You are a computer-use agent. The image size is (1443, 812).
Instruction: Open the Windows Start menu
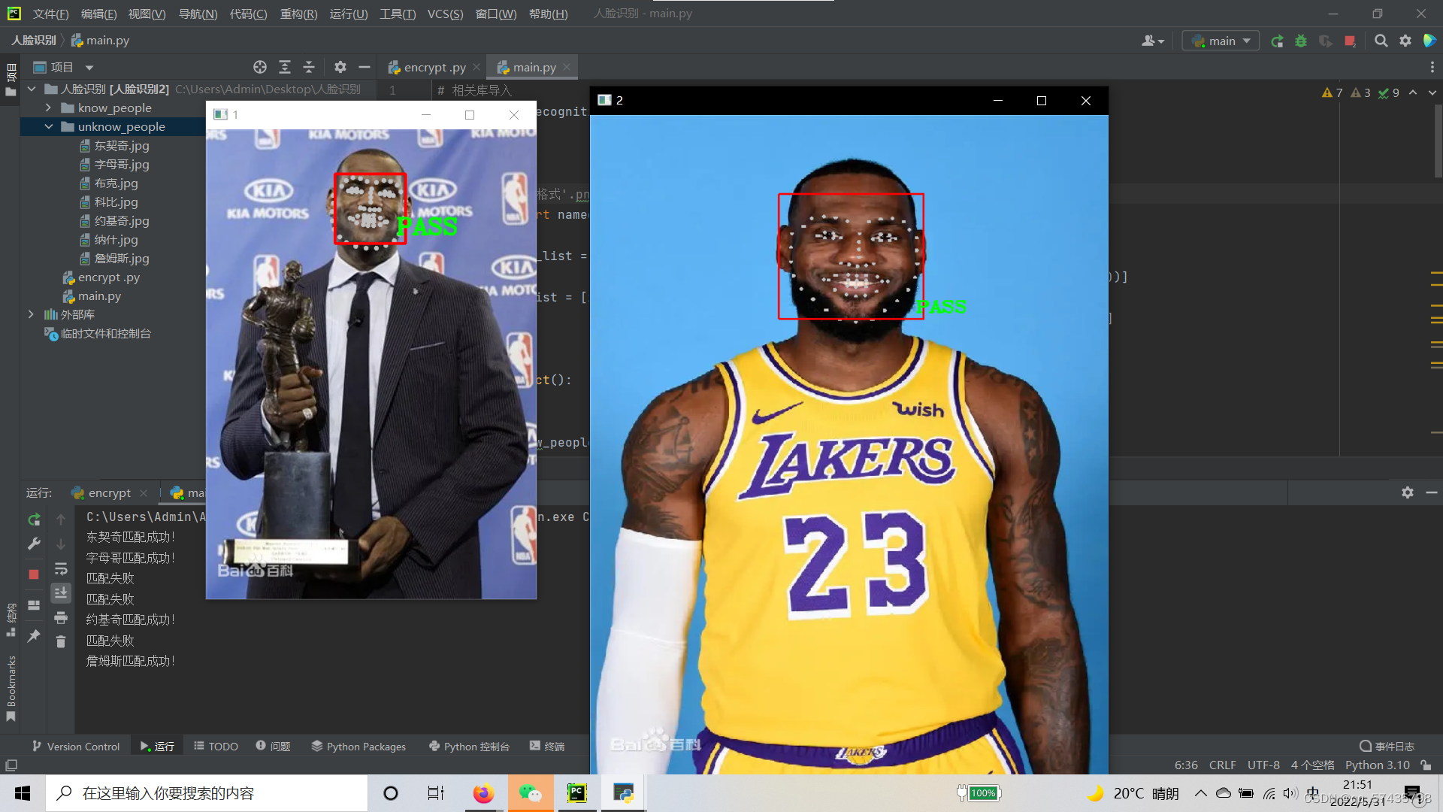point(23,793)
